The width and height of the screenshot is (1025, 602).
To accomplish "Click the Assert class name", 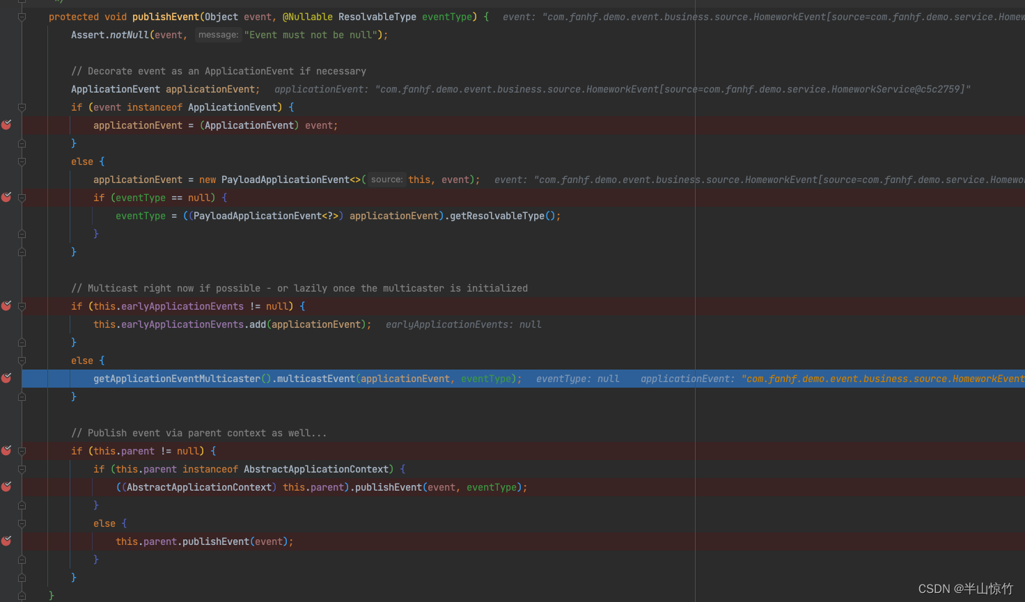I will pyautogui.click(x=88, y=35).
